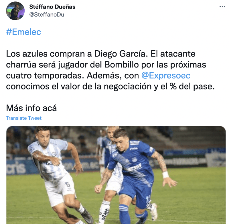Open the three-dot more options icon
Viewport: 229px width, 224px height.
(222, 7)
